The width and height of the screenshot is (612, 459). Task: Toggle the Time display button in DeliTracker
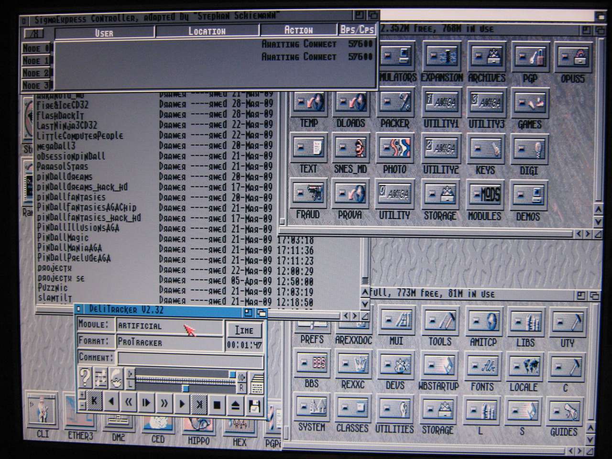tap(244, 330)
